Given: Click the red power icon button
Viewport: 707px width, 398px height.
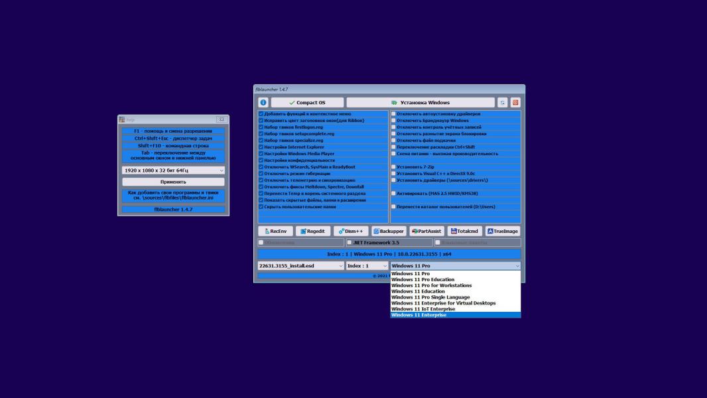Looking at the screenshot, I should [x=515, y=103].
